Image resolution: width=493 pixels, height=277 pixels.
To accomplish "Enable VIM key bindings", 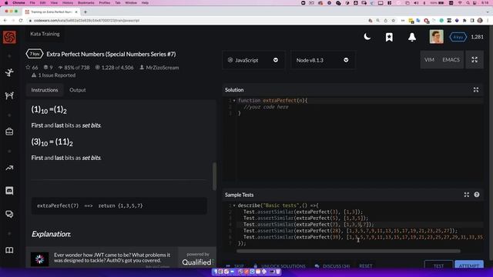I will tap(429, 60).
